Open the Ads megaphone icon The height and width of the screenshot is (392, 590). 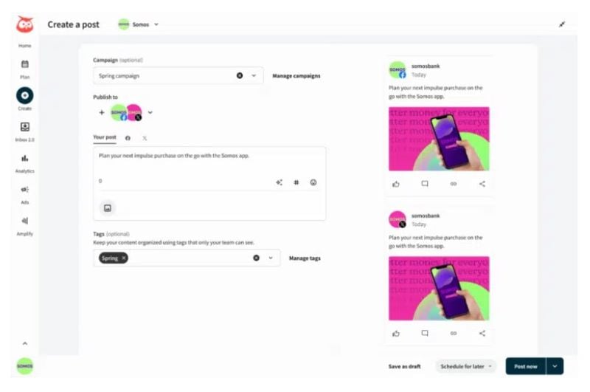(25, 190)
